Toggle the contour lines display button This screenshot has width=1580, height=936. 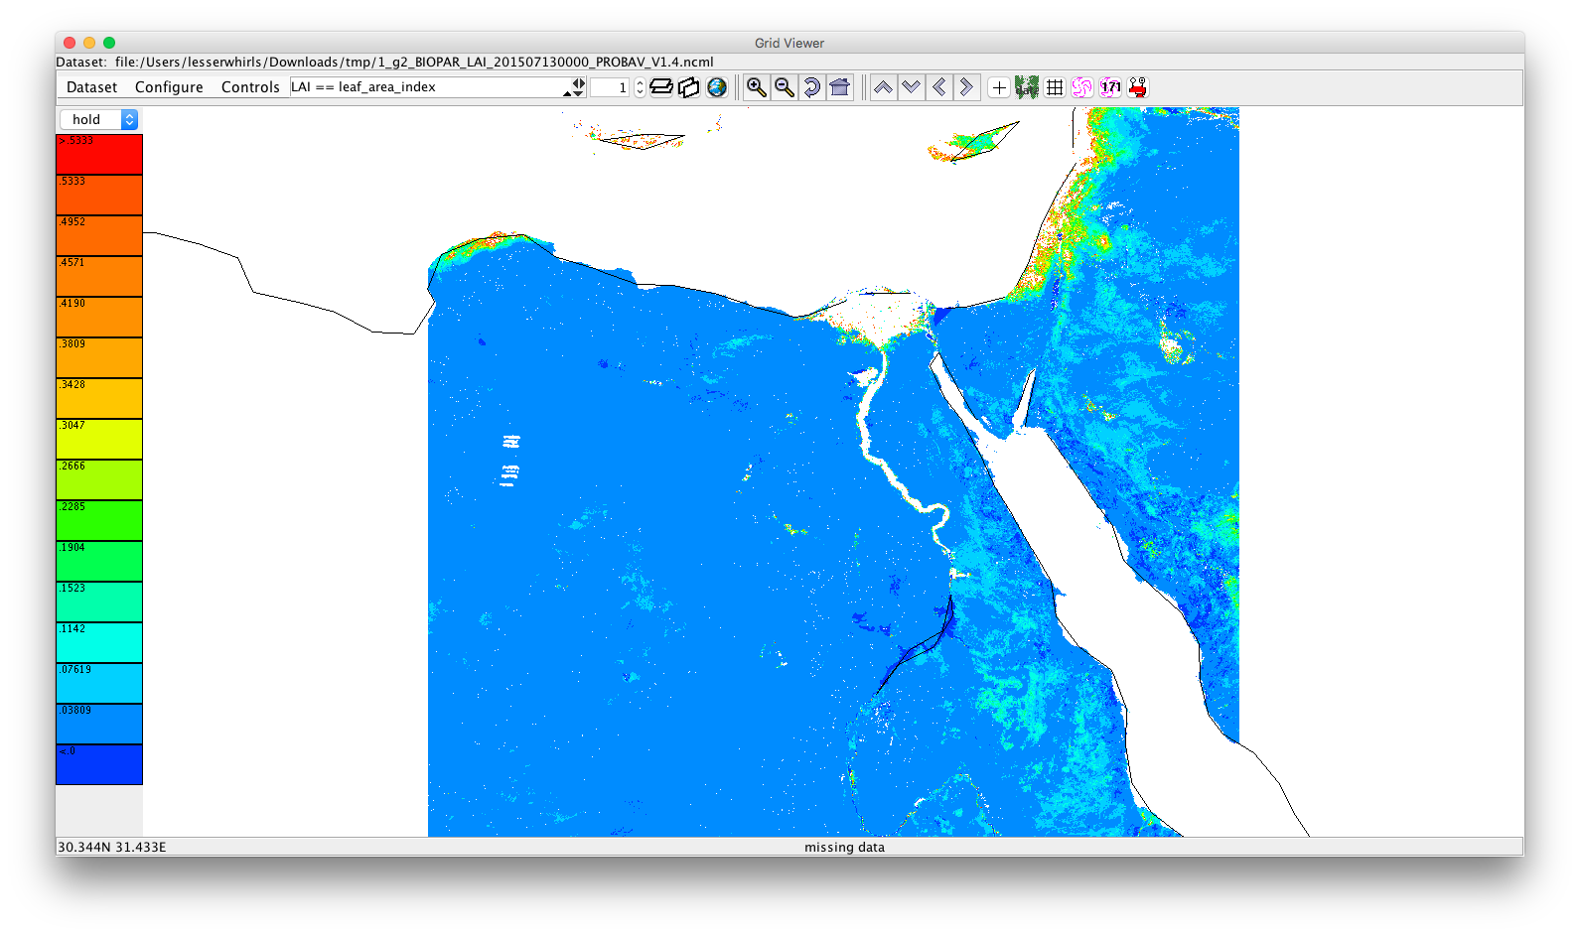click(x=1082, y=87)
